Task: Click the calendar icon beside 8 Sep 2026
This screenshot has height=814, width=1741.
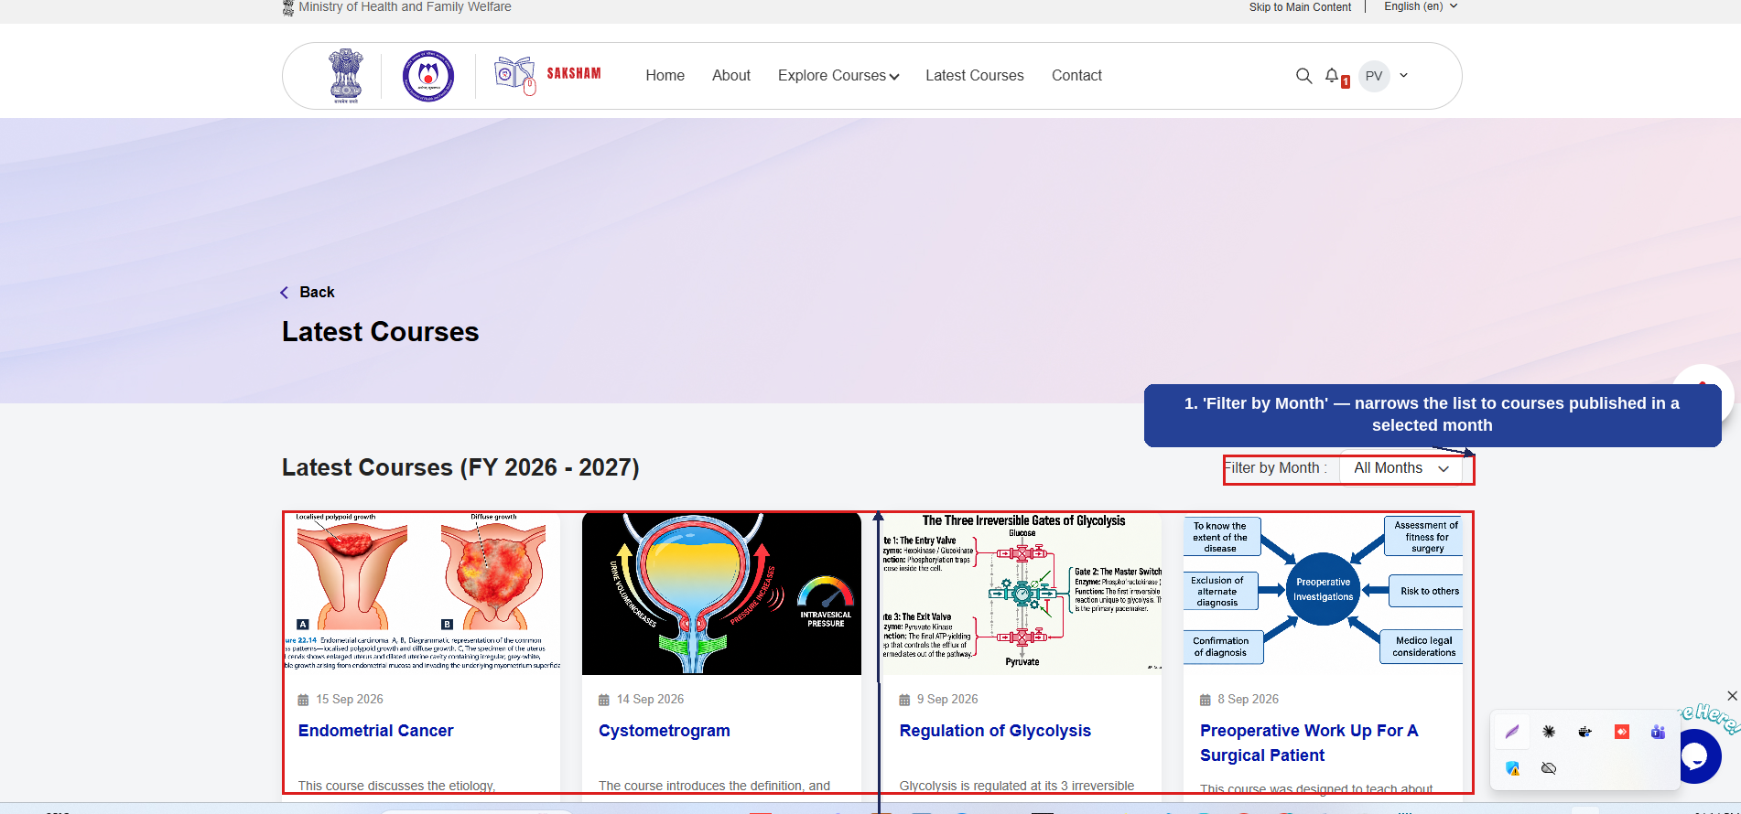Action: click(1206, 700)
